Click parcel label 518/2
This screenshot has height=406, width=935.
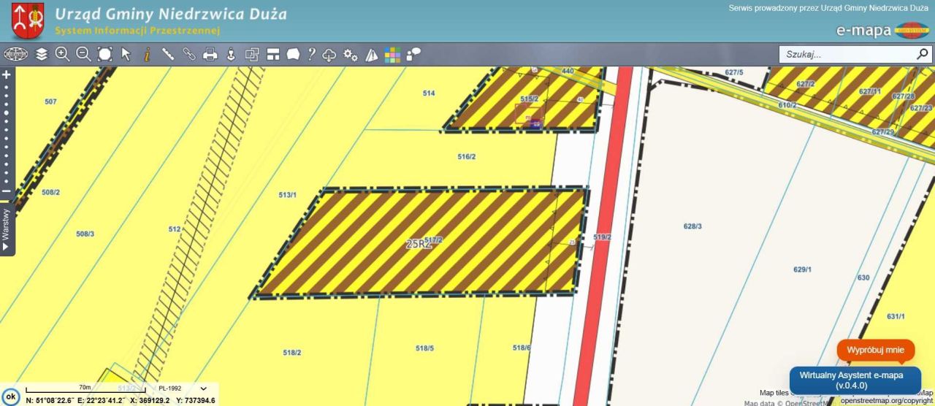(292, 353)
